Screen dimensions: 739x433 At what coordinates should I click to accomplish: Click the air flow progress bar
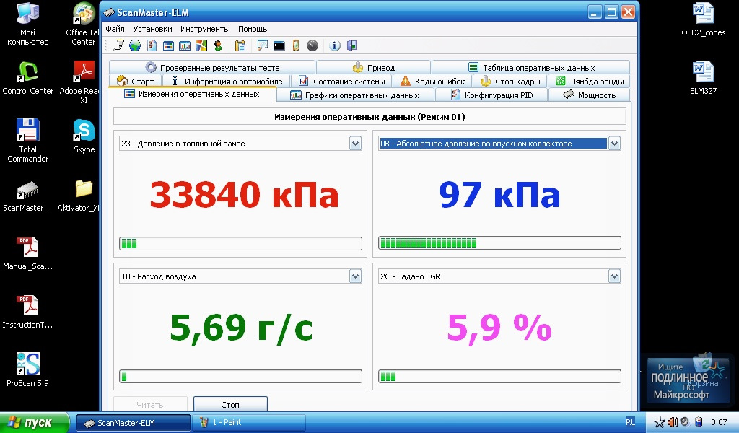pos(241,377)
